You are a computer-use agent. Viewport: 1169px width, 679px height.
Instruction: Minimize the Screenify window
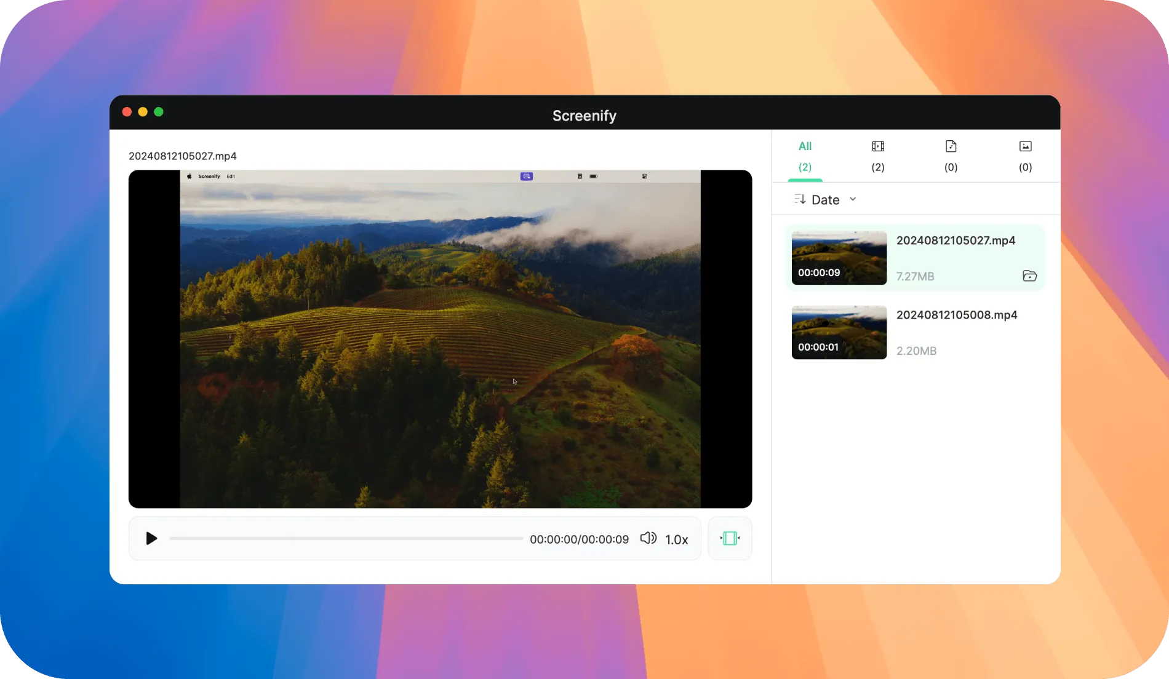143,112
